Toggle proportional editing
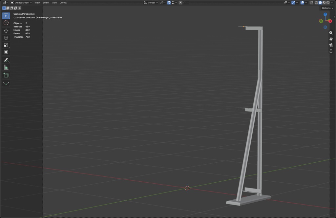 click(x=180, y=3)
